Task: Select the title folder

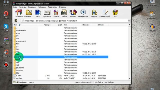Action: pos(17,73)
